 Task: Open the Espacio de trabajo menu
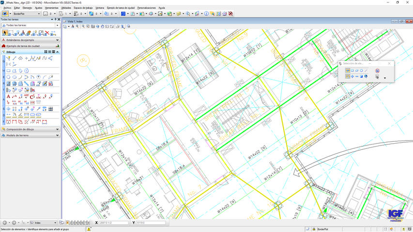click(83, 8)
